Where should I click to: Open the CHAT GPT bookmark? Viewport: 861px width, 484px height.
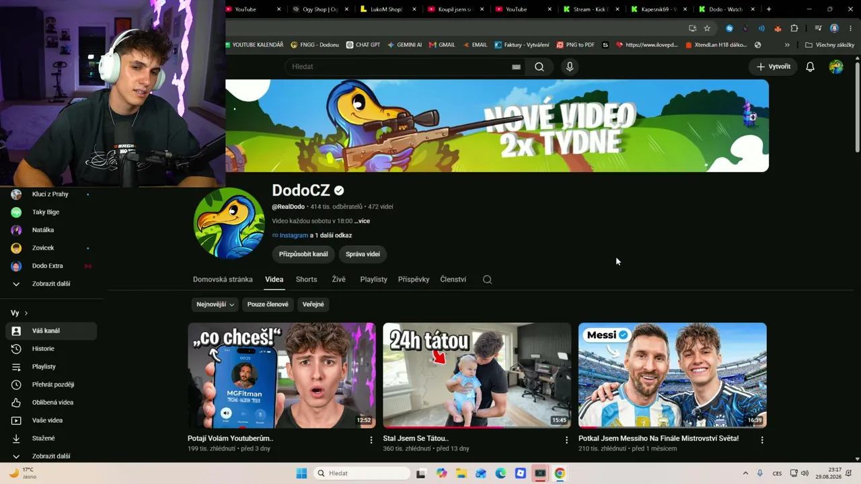[x=363, y=45]
